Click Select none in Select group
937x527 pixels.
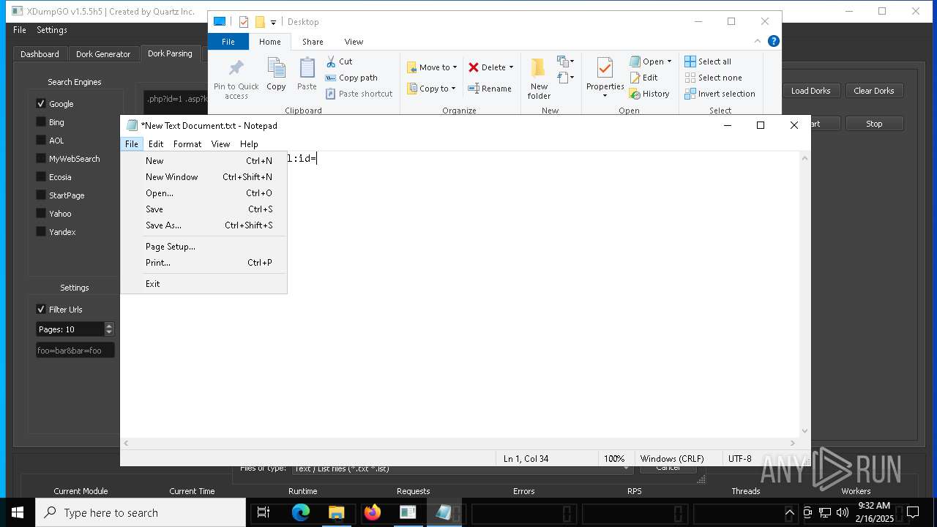tap(713, 78)
